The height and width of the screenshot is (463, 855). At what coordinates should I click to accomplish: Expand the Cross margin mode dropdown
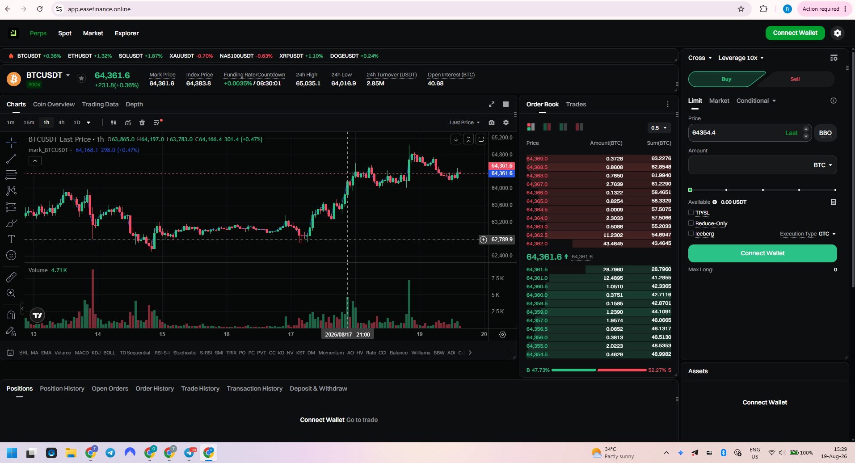click(700, 58)
